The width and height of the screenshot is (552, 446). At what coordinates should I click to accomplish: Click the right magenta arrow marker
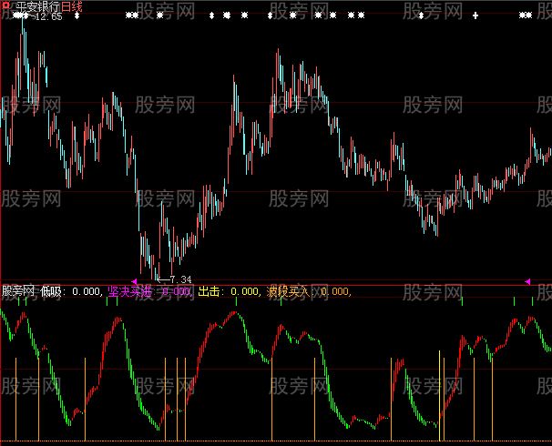526,281
